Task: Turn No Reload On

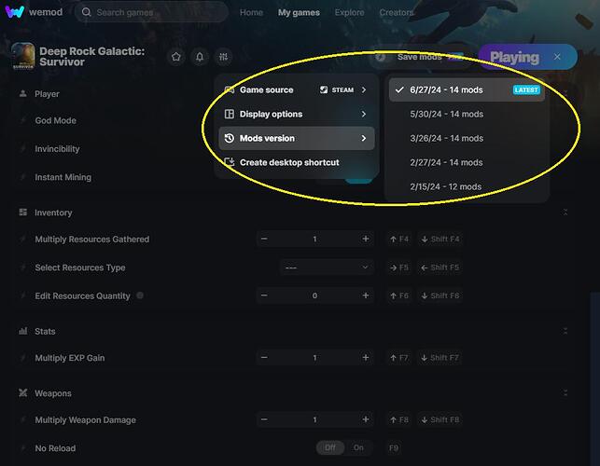Action: click(358, 447)
